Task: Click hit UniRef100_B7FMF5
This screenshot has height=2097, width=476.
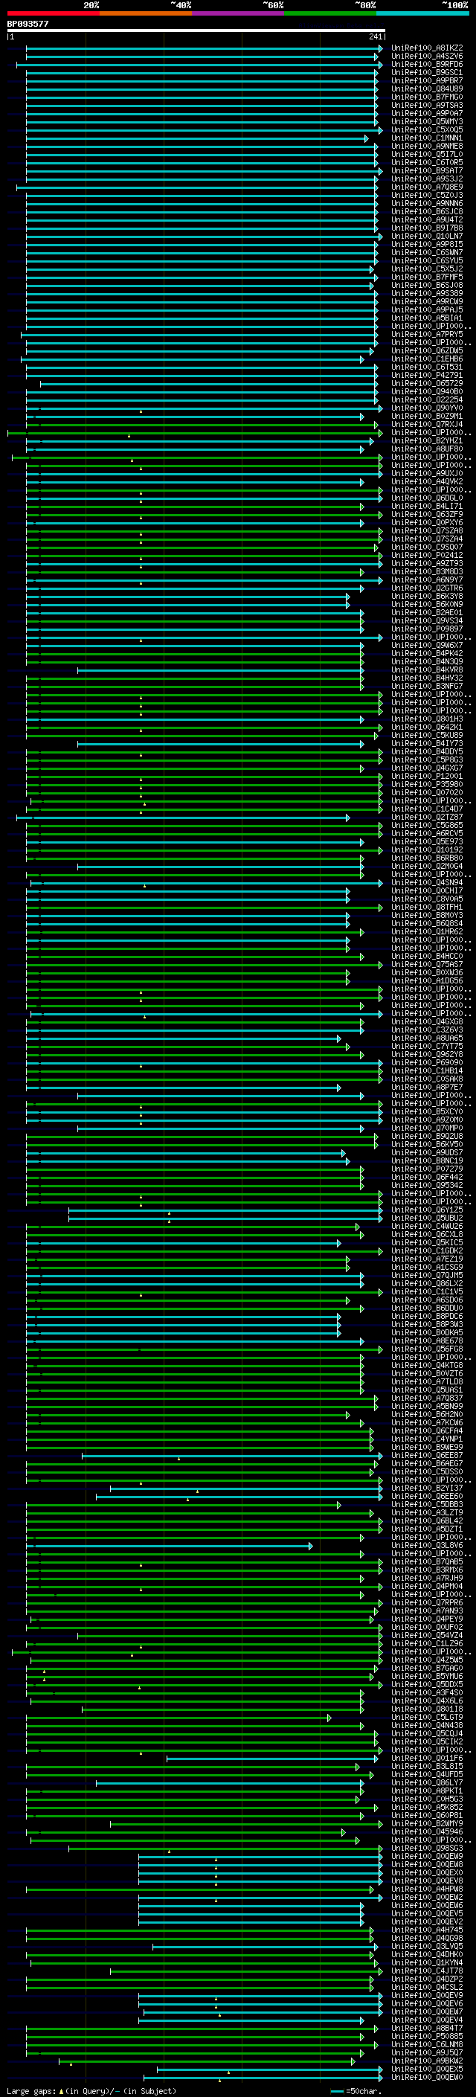Action: [x=427, y=277]
